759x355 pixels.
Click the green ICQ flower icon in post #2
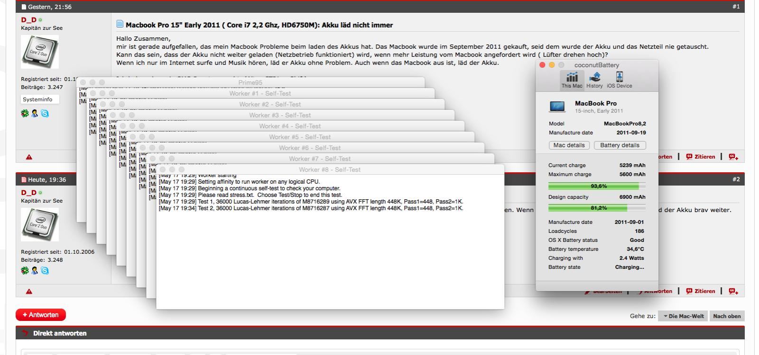pyautogui.click(x=25, y=271)
